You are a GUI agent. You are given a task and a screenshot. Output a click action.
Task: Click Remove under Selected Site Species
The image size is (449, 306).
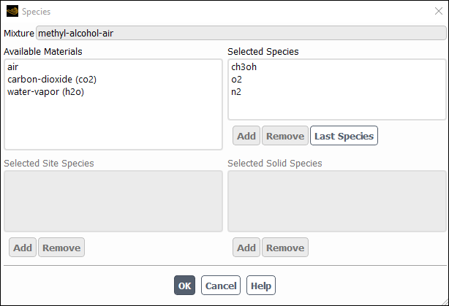pos(61,248)
